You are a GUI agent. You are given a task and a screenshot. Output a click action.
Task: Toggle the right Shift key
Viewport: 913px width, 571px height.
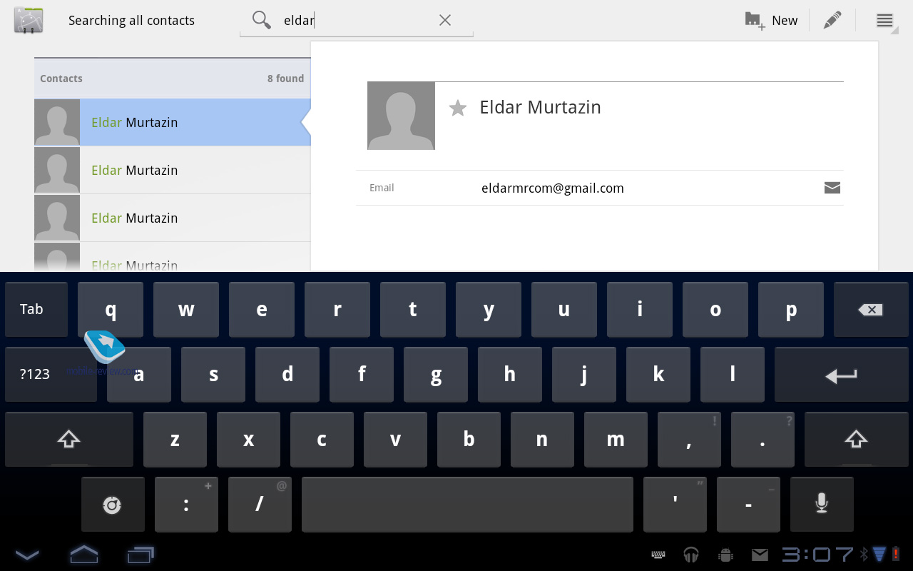(x=856, y=439)
